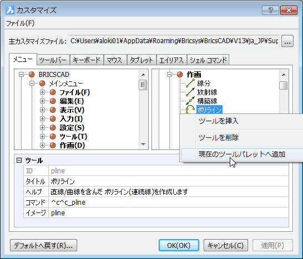
Task: Click the 放射線 ray tool icon
Action: click(190, 92)
